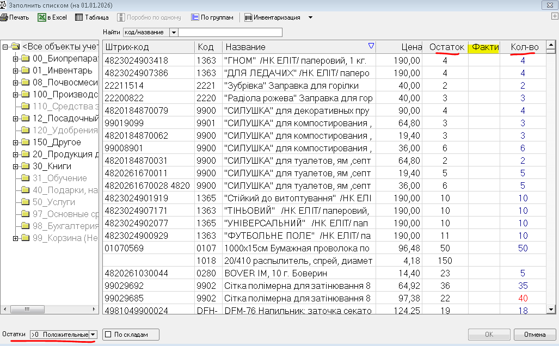Expand the 00_Биопрепараты tree node
Viewport: 559px width, 346px height.
pyautogui.click(x=15, y=59)
